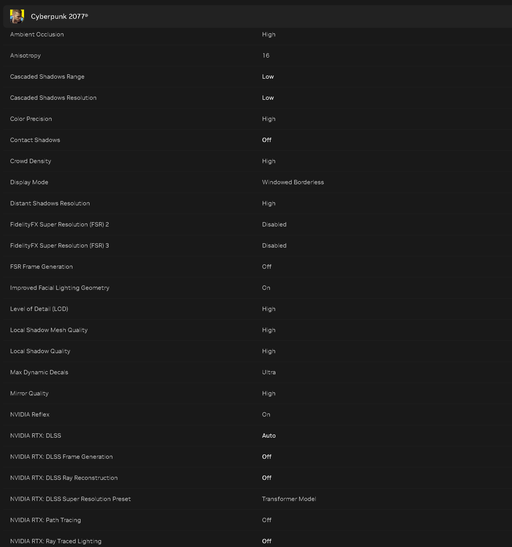Click the NVIDIA RTX: DLSS Auto value
This screenshot has height=547, width=512.
(268, 436)
